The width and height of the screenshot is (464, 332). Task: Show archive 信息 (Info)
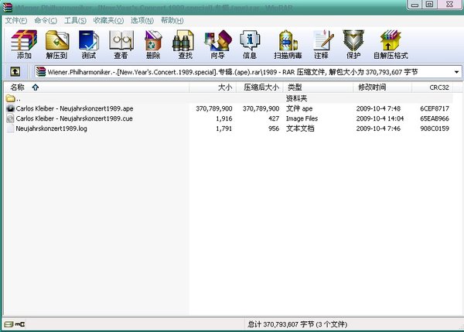tap(250, 44)
